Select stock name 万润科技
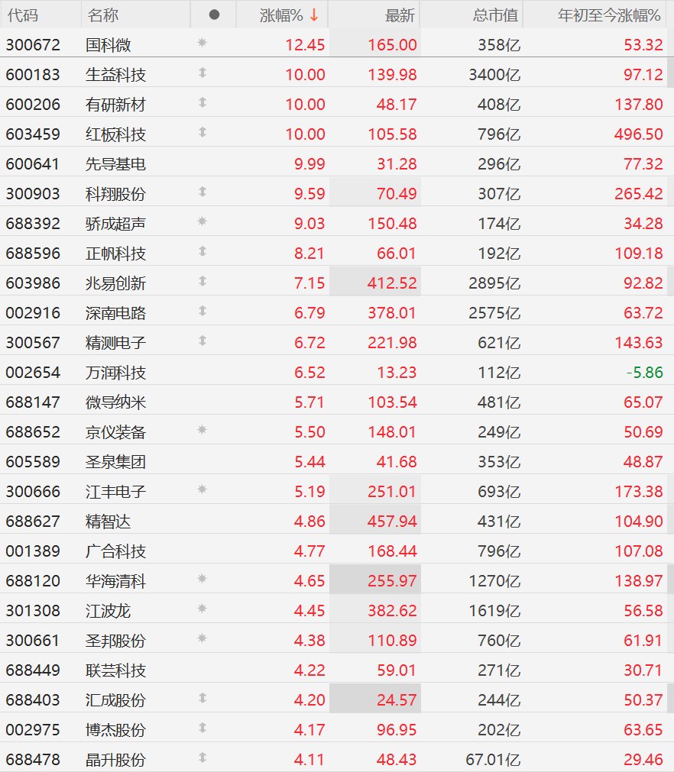 (116, 372)
